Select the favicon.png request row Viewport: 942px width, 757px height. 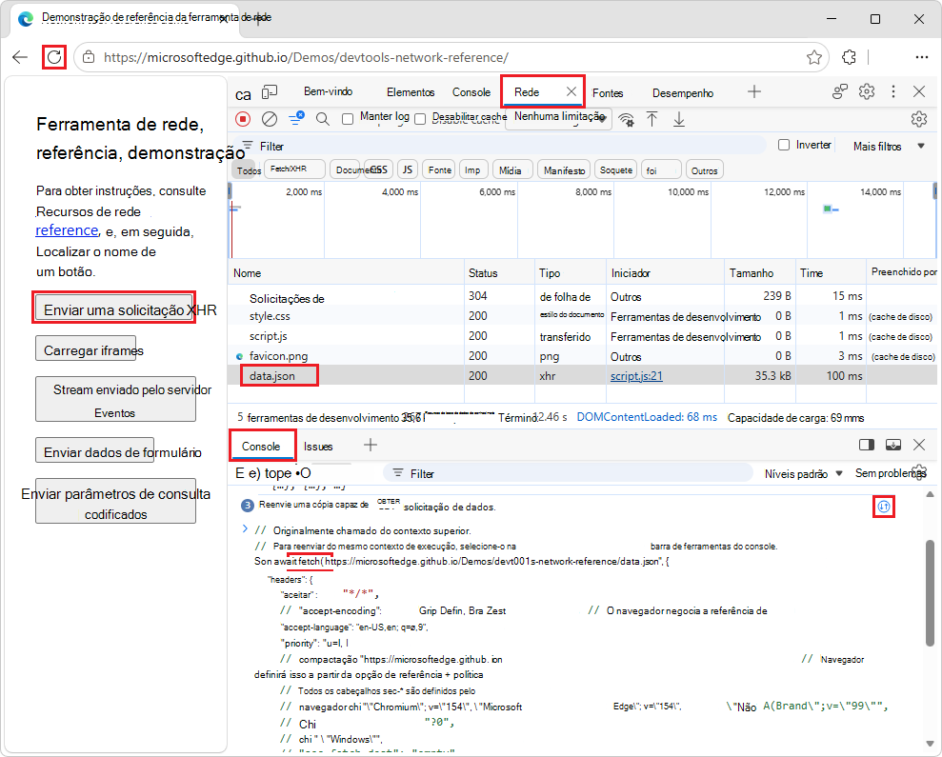[582, 356]
